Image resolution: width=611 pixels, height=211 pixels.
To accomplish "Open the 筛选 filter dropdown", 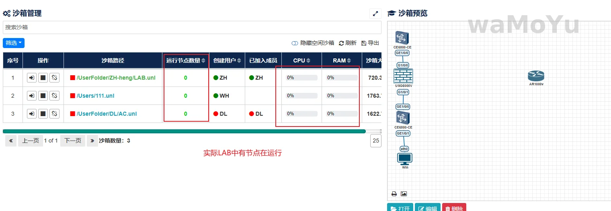I will pos(14,43).
